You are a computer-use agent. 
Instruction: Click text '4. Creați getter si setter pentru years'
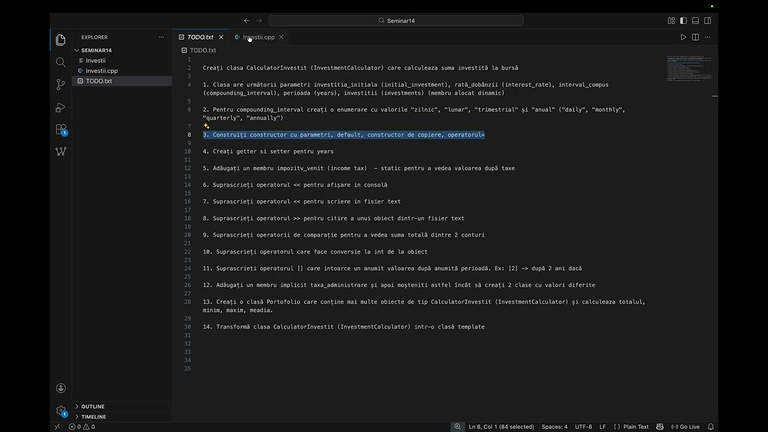(268, 152)
